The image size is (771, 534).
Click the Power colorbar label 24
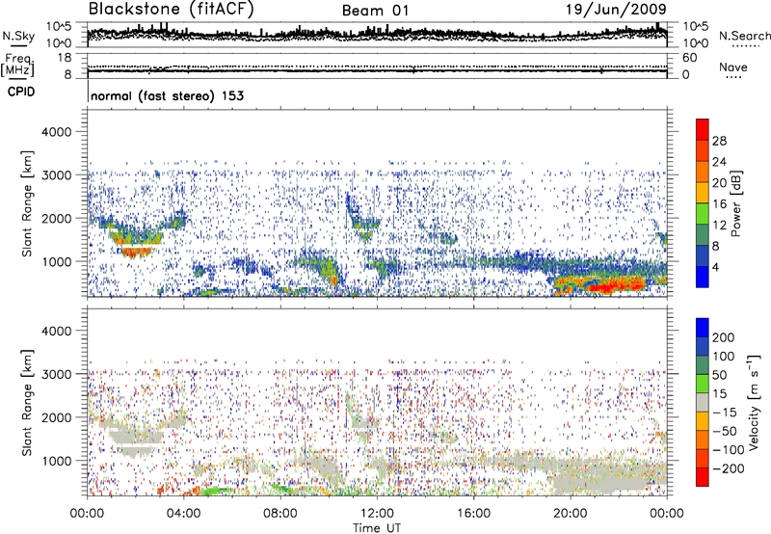719,162
